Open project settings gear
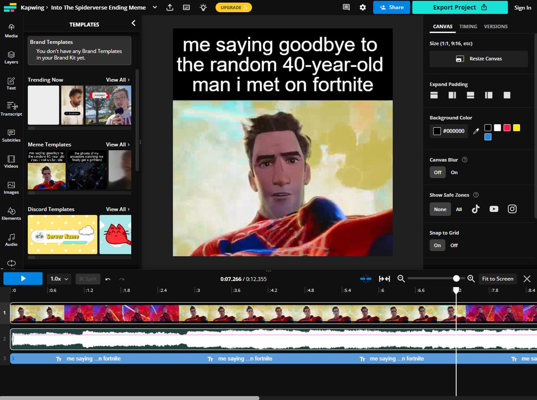 click(x=363, y=7)
